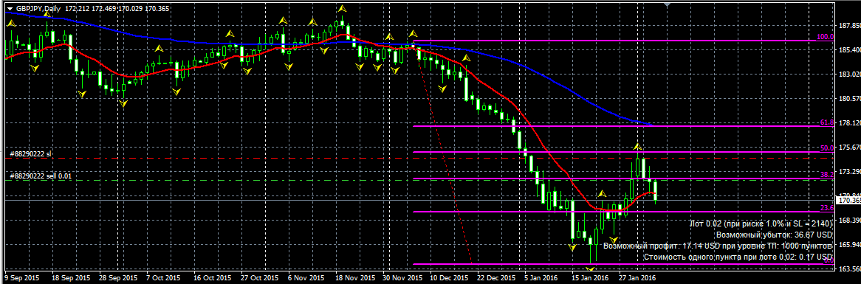861x284 pixels.
Task: Click OHLC value 172.212 in chart header
Action: coord(77,9)
